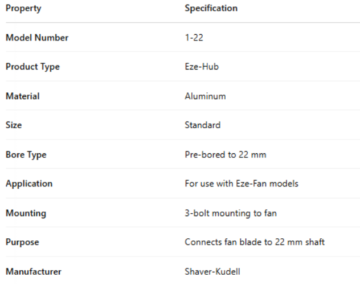Select the Application row label
The height and width of the screenshot is (285, 360).
pos(29,184)
